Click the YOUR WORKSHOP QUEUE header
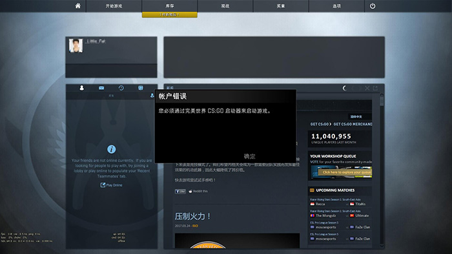 (x=333, y=156)
